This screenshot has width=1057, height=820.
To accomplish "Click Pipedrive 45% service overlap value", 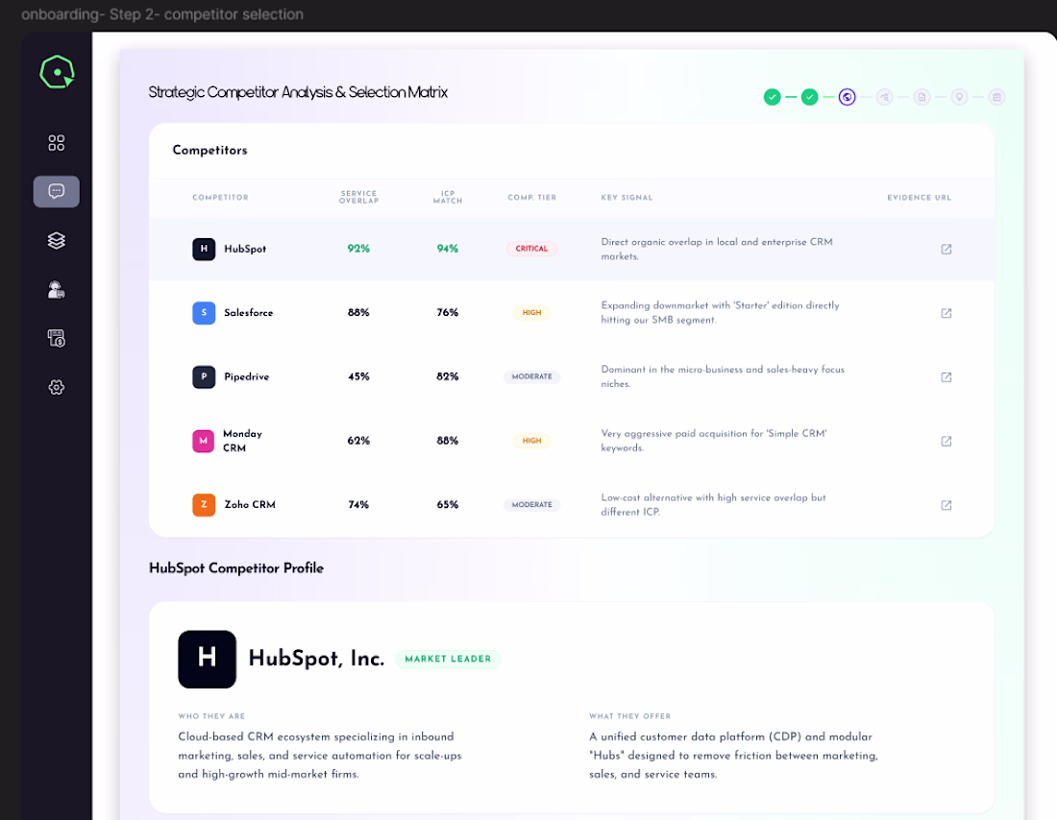I will (x=358, y=376).
